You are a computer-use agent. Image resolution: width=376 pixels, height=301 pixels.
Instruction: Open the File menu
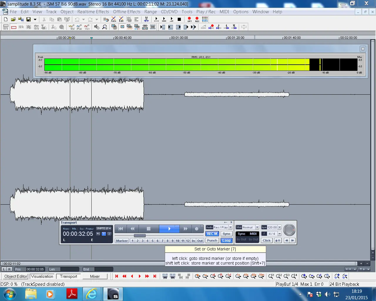tap(13, 12)
